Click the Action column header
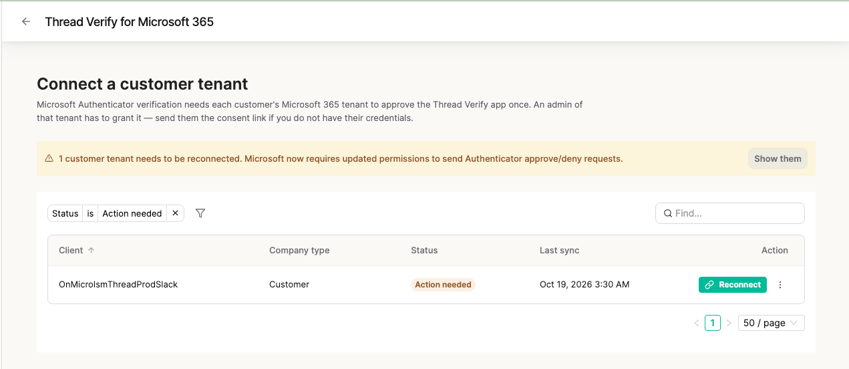The width and height of the screenshot is (849, 369). pyautogui.click(x=775, y=250)
